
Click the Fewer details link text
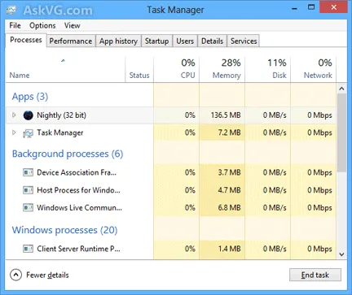[x=47, y=275]
